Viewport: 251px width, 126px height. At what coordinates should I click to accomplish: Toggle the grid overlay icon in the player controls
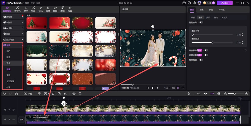point(178,88)
